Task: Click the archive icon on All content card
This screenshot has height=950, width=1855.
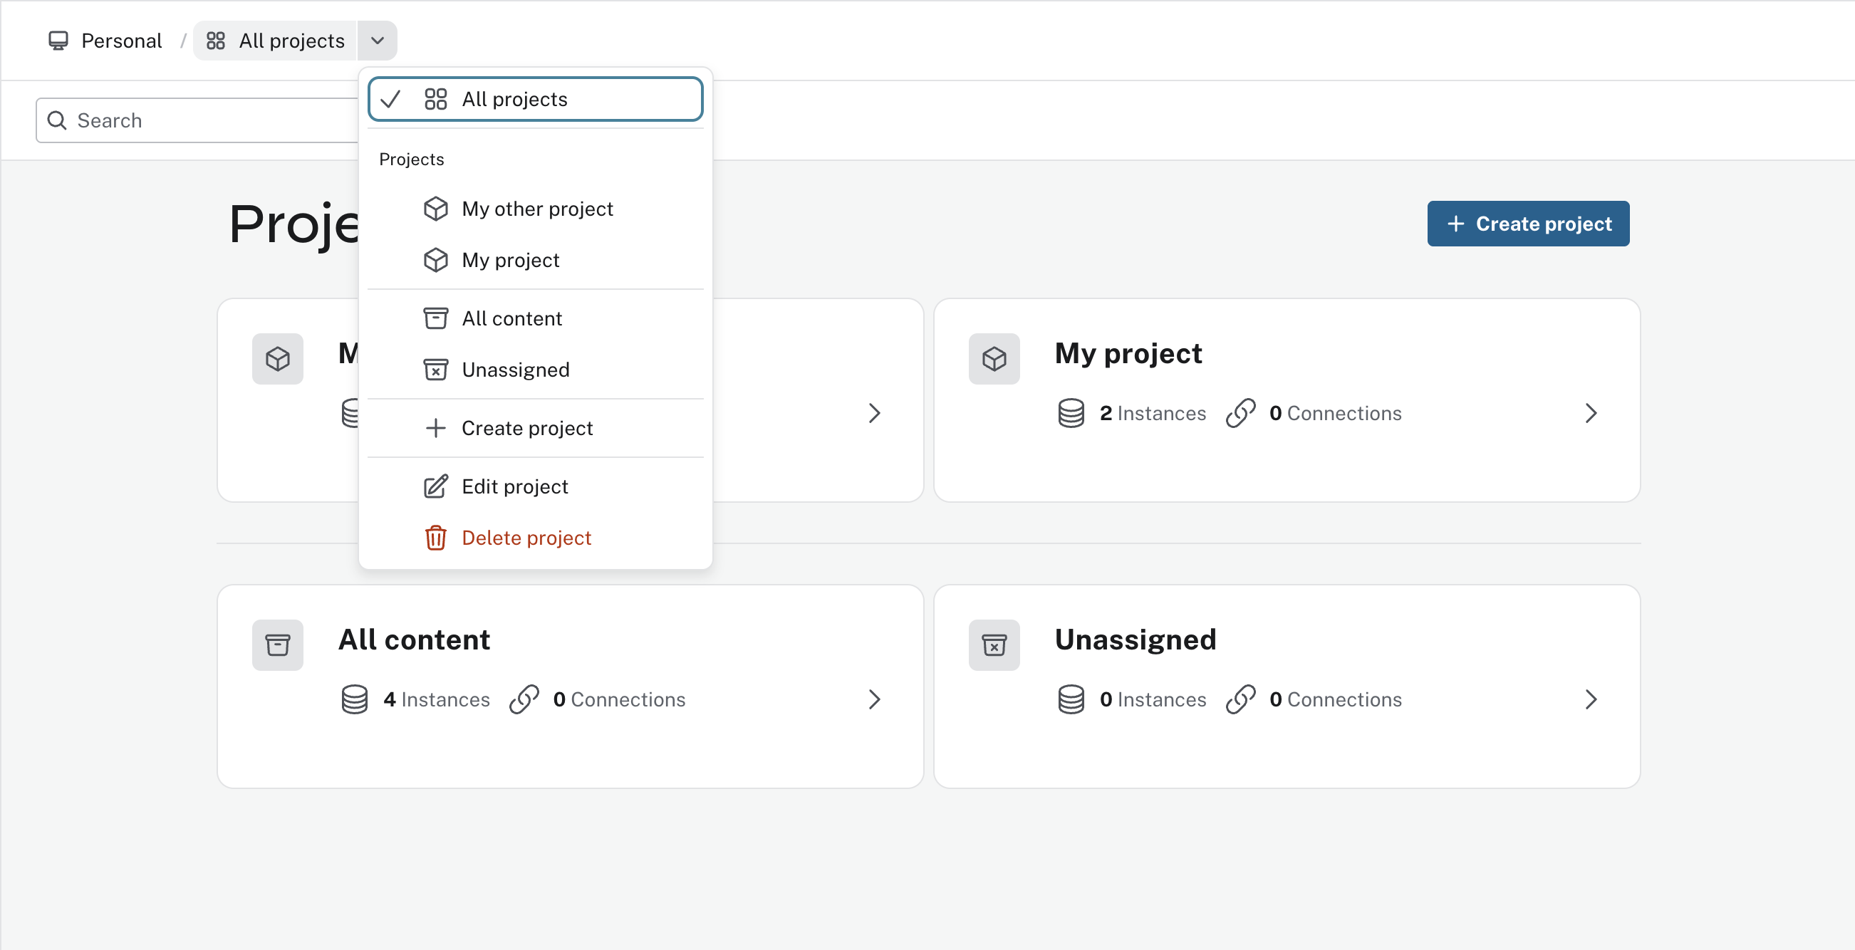Action: coord(278,645)
